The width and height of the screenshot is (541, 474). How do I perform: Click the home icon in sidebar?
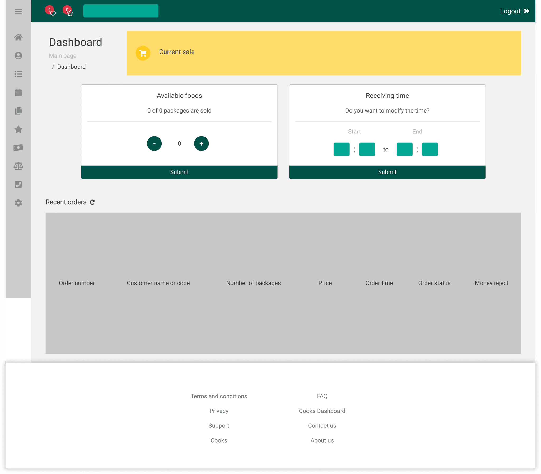[x=18, y=37]
